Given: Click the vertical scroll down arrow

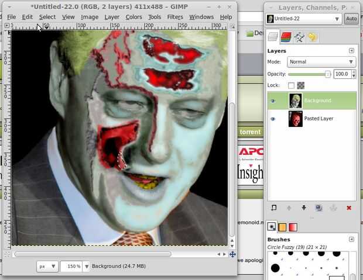Looking at the screenshot, I should point(232,246).
